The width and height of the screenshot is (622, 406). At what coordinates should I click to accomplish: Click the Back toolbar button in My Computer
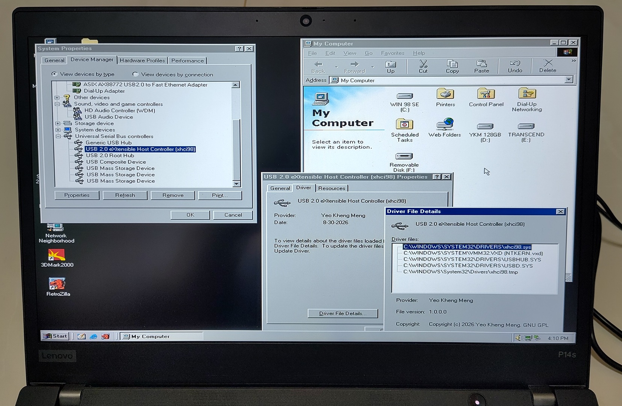click(x=318, y=67)
